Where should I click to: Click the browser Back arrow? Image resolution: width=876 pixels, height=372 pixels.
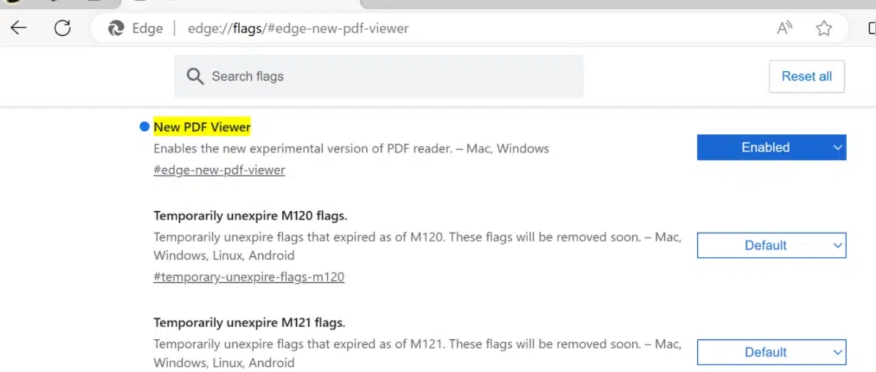19,28
